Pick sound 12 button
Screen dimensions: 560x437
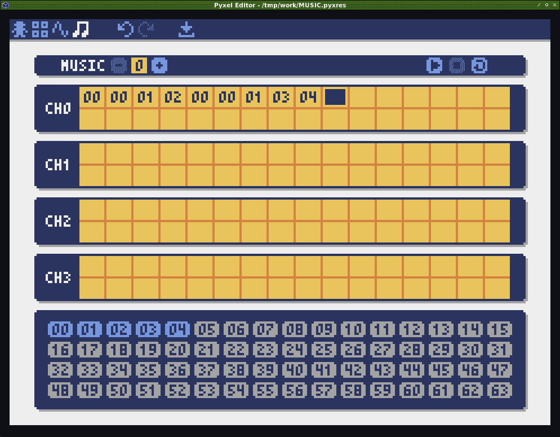tap(412, 329)
